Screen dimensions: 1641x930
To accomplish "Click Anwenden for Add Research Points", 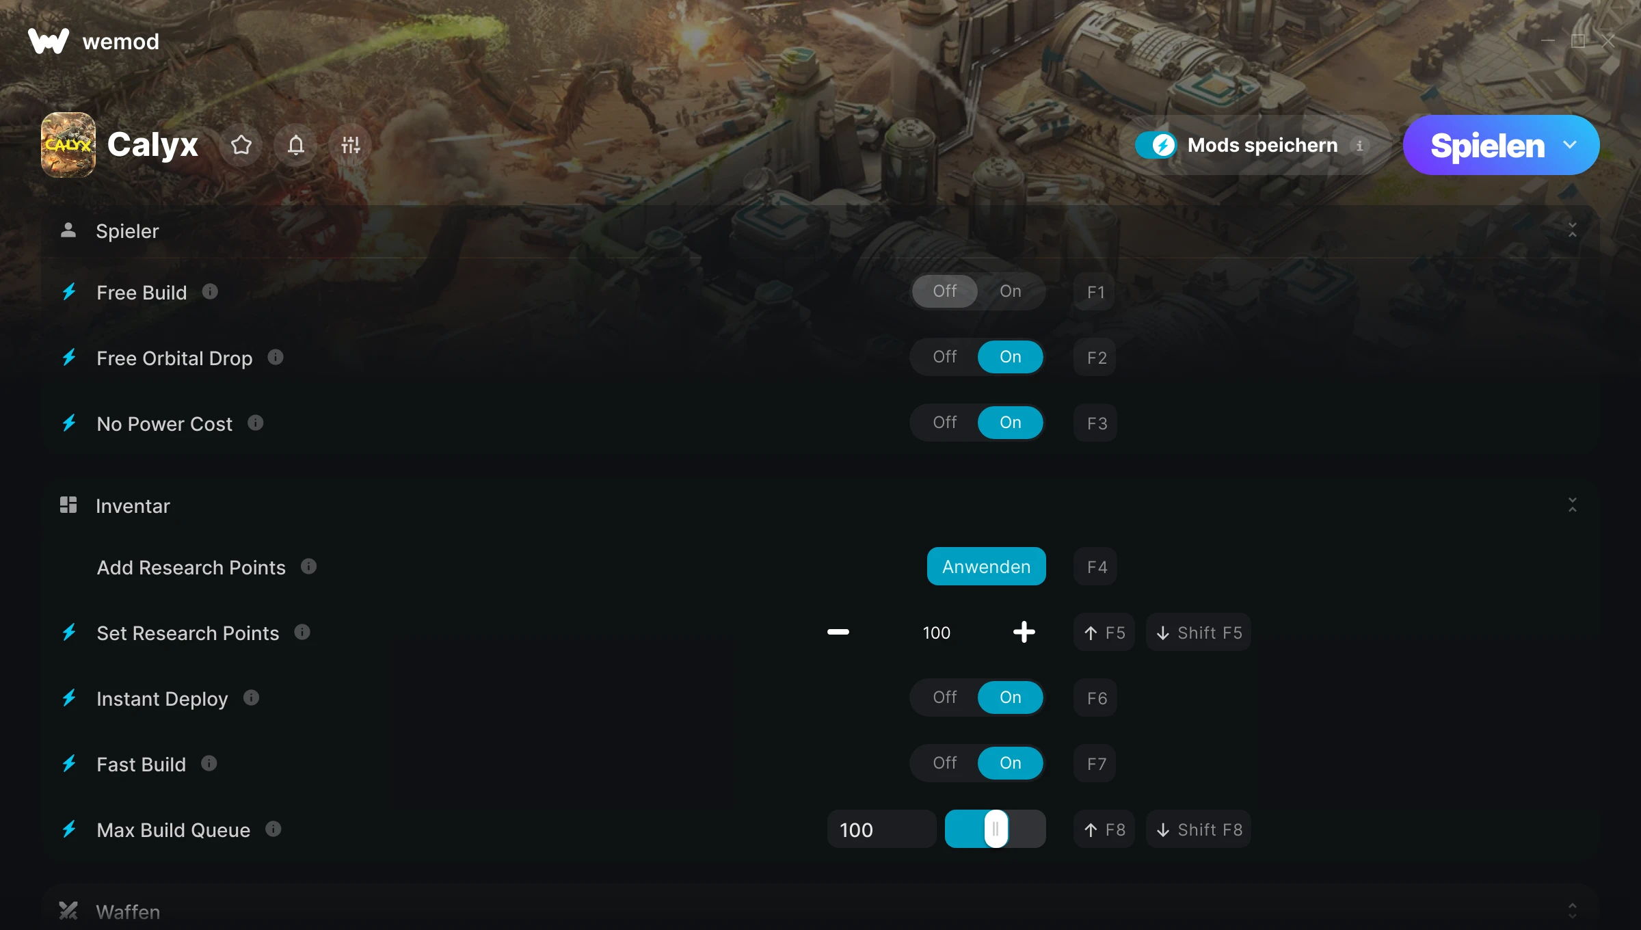I will point(986,567).
